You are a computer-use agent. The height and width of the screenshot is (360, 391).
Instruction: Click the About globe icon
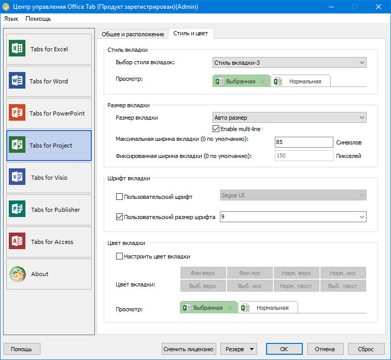[17, 274]
